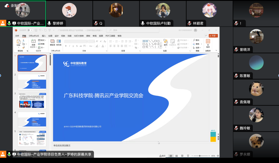This screenshot has height=163, width=279.
Task: Toggle Bold formatting button
Action: [66, 46]
